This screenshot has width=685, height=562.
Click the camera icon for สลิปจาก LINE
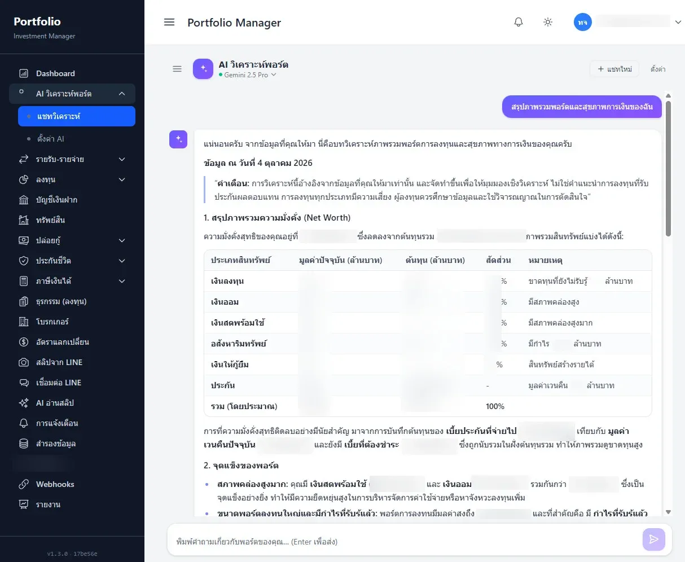[x=24, y=362]
